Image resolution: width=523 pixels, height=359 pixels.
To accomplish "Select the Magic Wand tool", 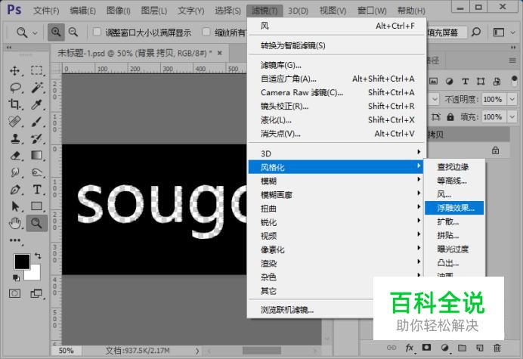I will point(37,88).
